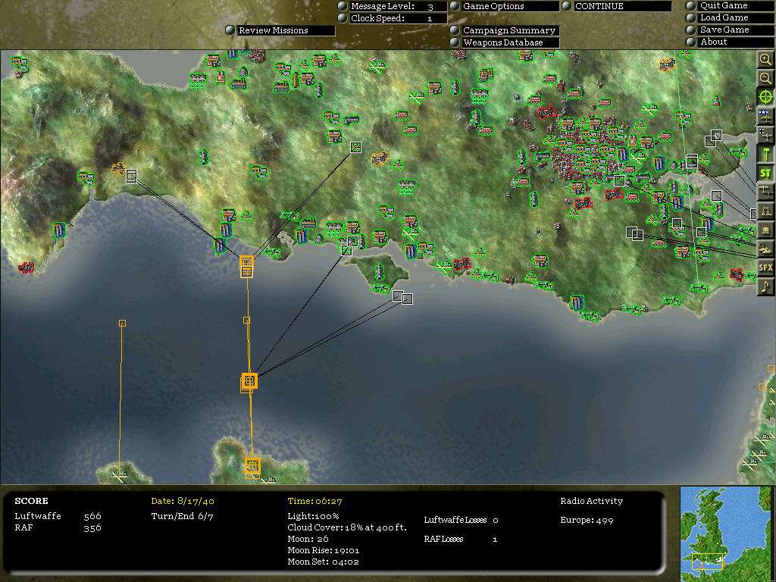Toggle the green ST toolbar button
The image size is (776, 582).
pos(765,173)
